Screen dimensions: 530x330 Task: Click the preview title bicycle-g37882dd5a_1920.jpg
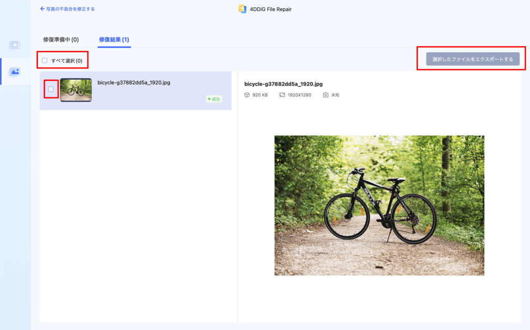pos(283,84)
